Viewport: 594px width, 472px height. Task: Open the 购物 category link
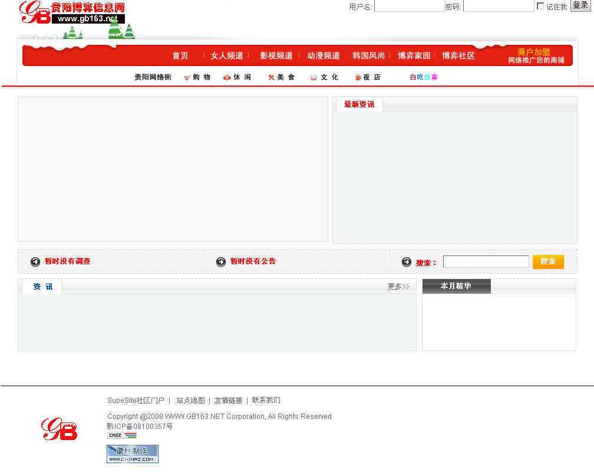point(202,77)
